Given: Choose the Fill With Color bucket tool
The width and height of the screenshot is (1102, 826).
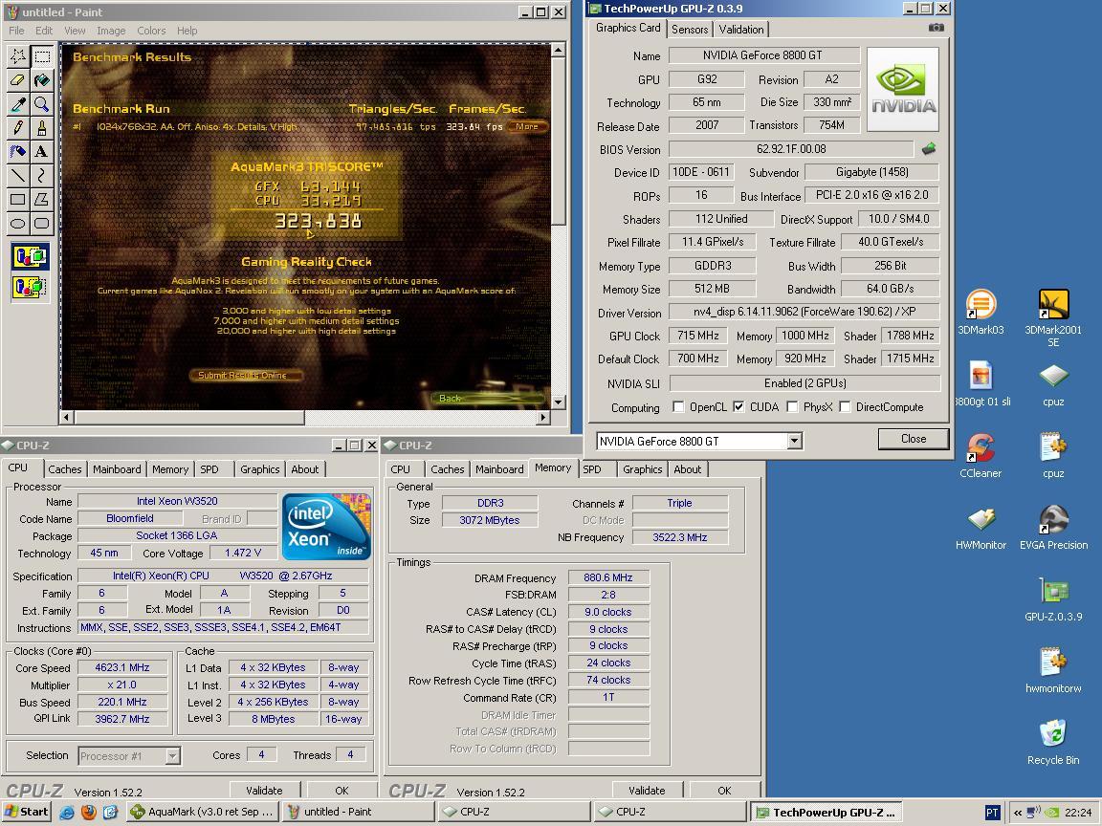Looking at the screenshot, I should click(42, 80).
